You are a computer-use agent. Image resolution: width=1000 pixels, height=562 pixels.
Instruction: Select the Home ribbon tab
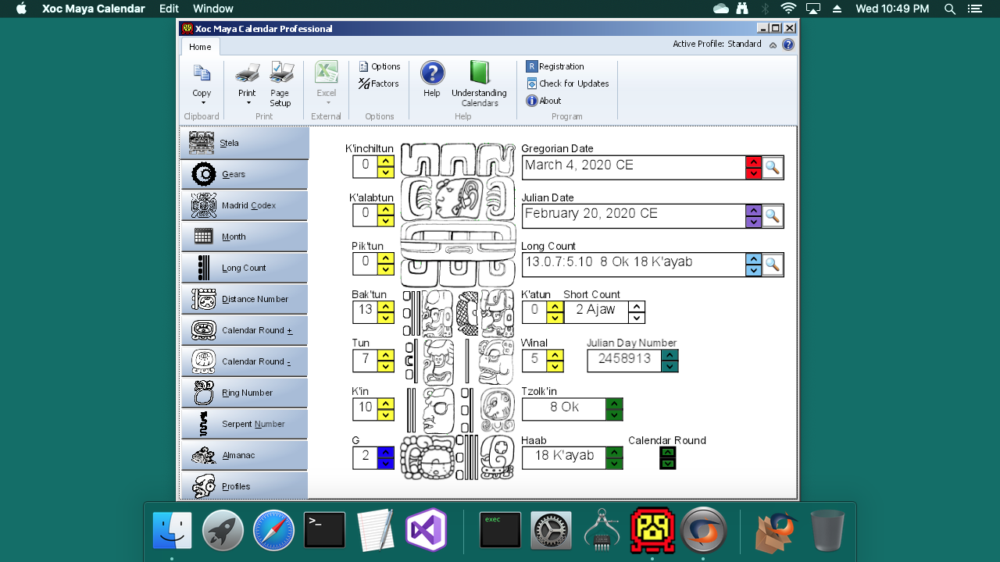click(200, 47)
